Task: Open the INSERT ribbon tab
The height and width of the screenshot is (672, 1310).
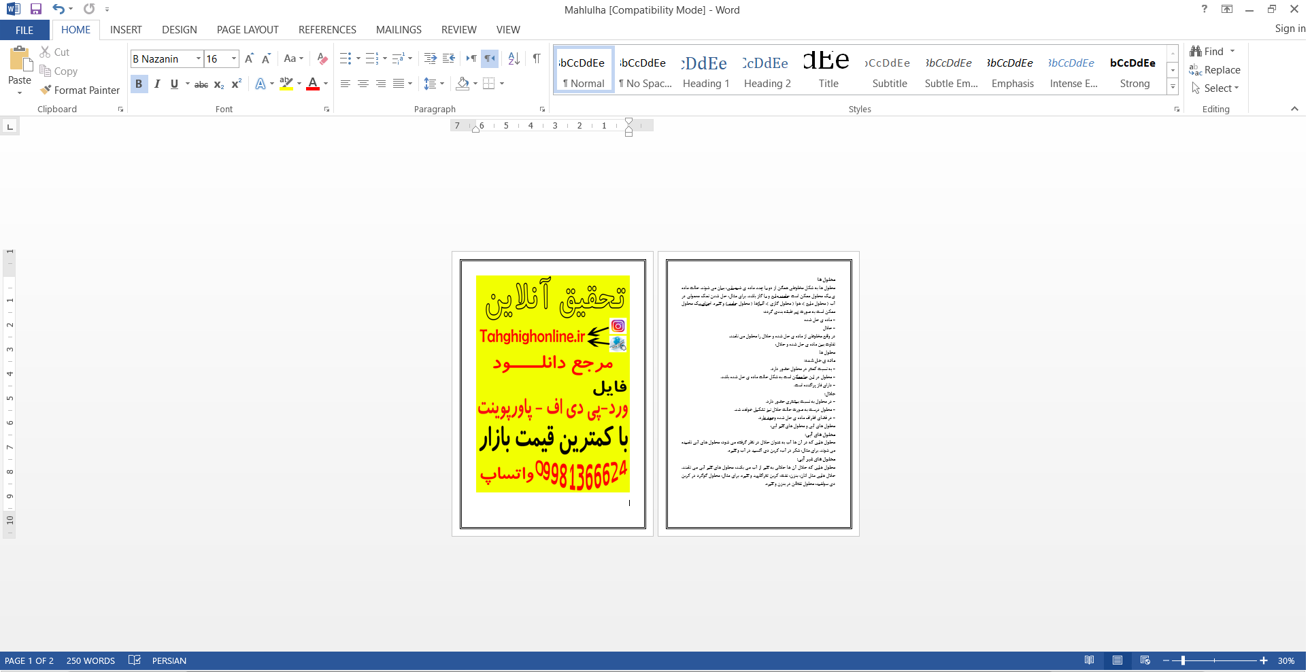Action: [x=126, y=30]
